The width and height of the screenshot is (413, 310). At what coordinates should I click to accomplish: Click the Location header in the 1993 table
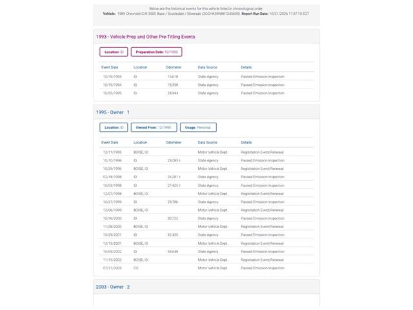point(141,67)
